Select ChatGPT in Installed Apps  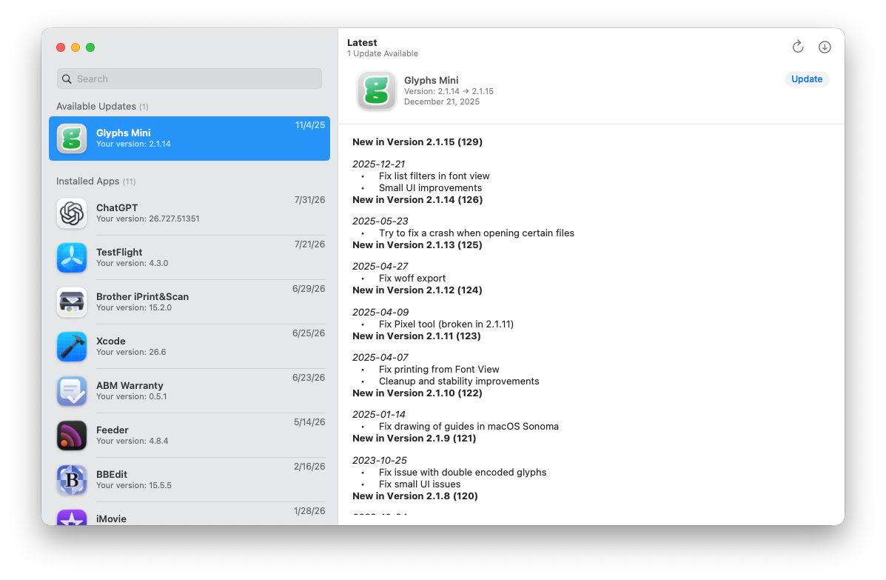[189, 213]
